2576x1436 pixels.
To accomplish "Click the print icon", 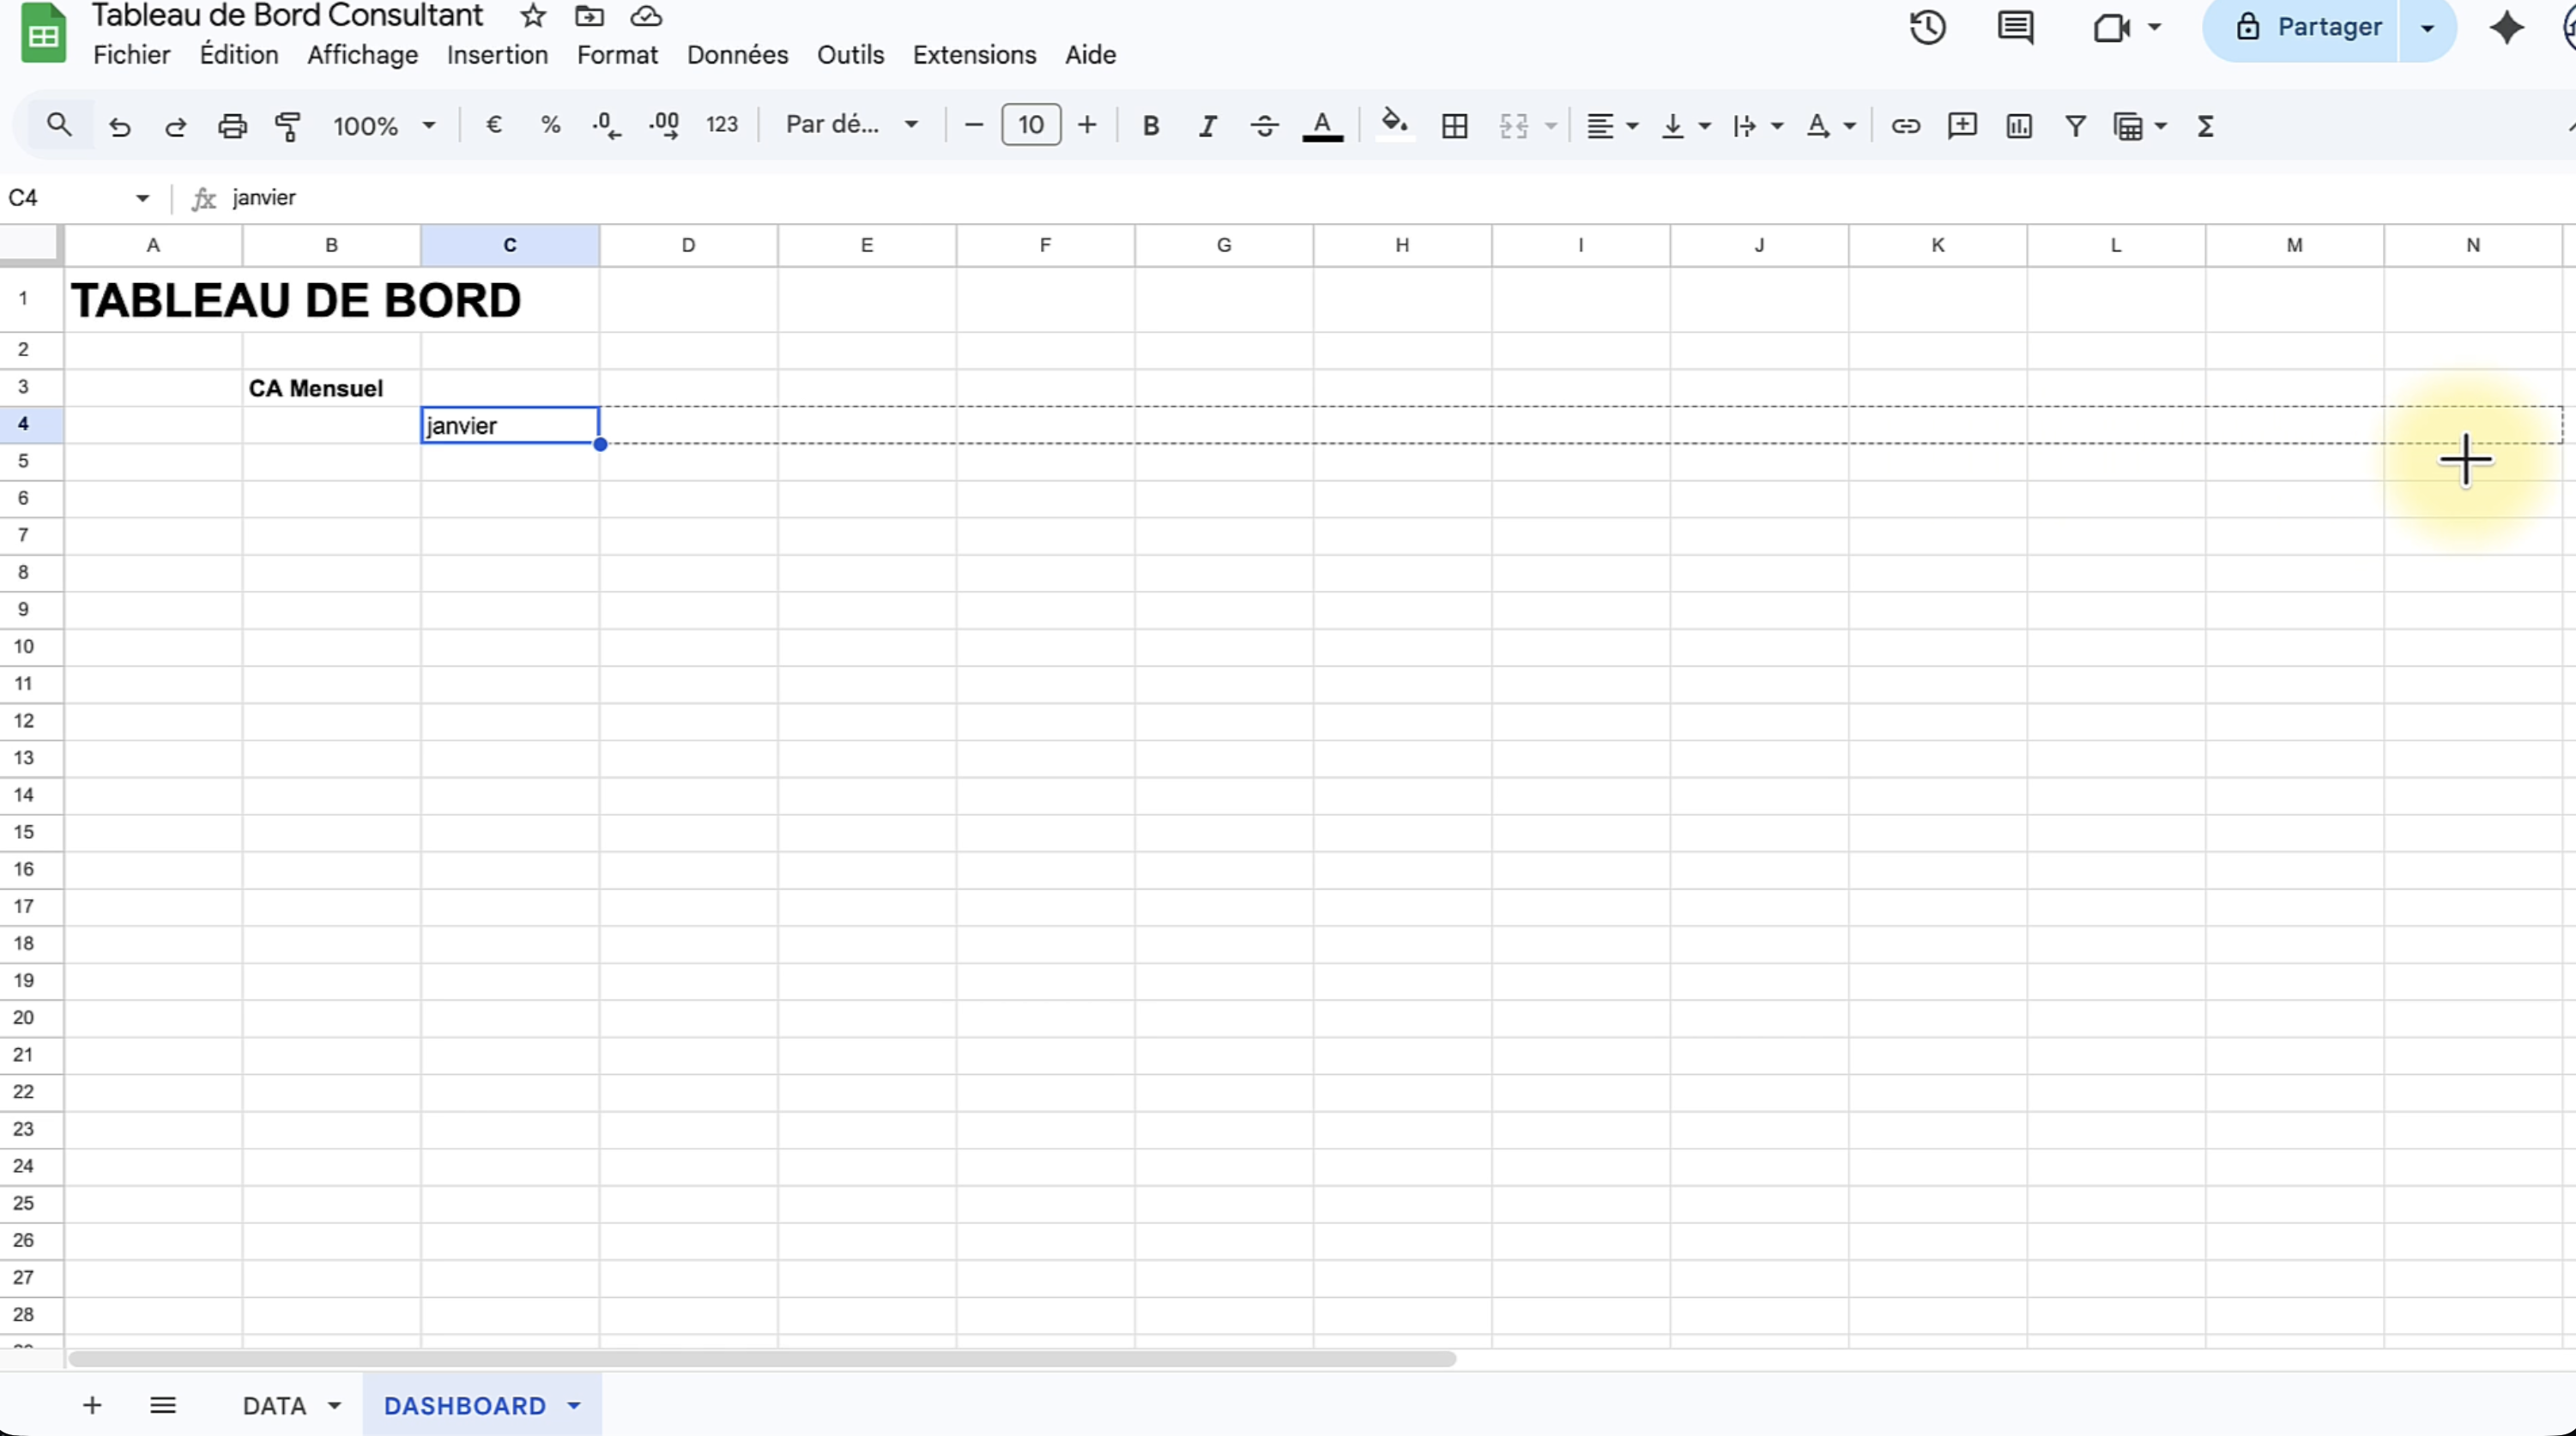I will point(232,126).
